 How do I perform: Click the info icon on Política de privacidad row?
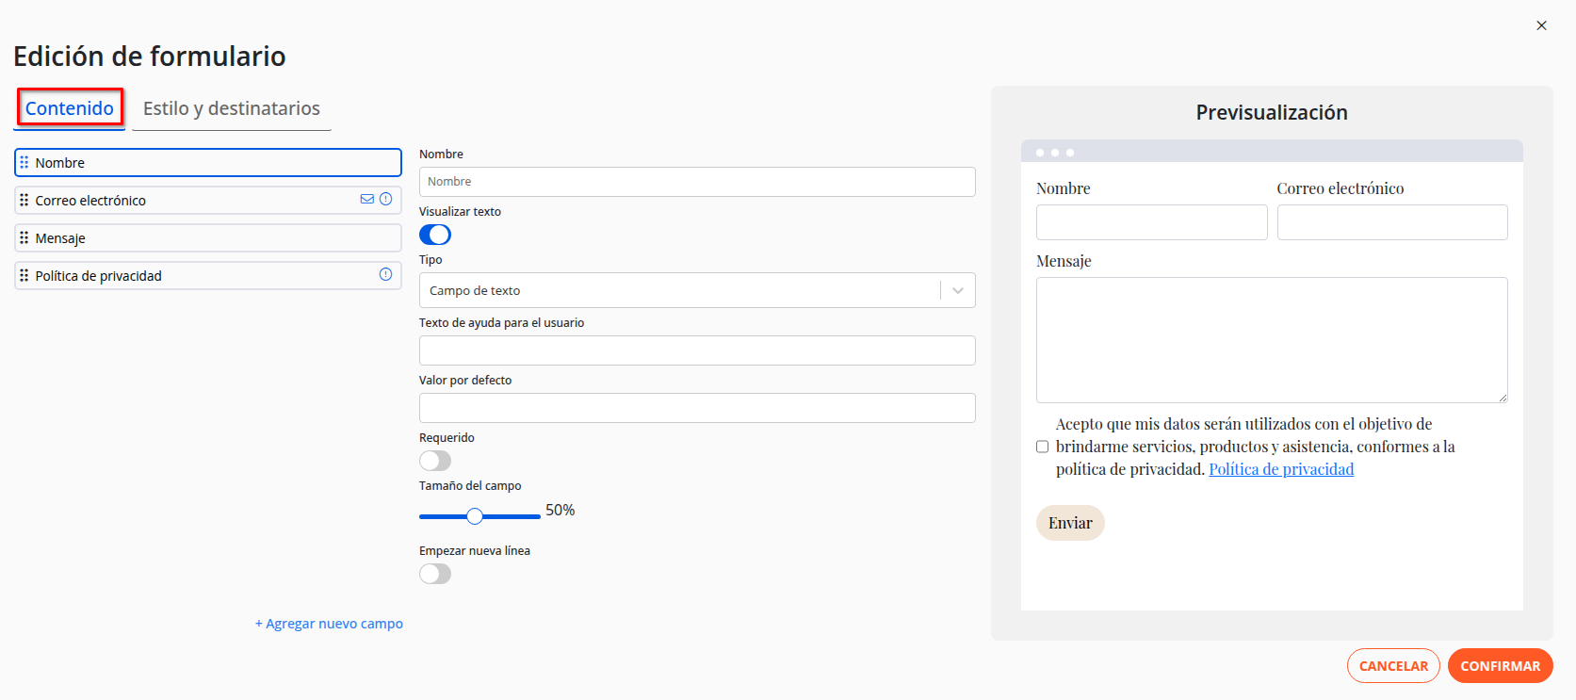pyautogui.click(x=385, y=274)
